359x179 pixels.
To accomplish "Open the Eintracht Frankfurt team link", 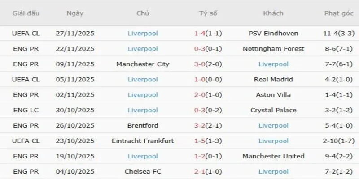I will coord(143,141).
